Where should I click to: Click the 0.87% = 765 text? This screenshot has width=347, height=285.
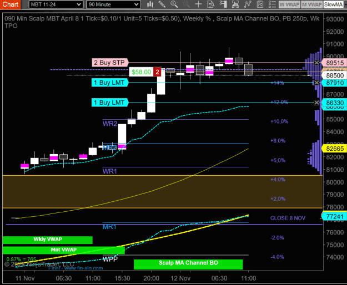pos(21,259)
